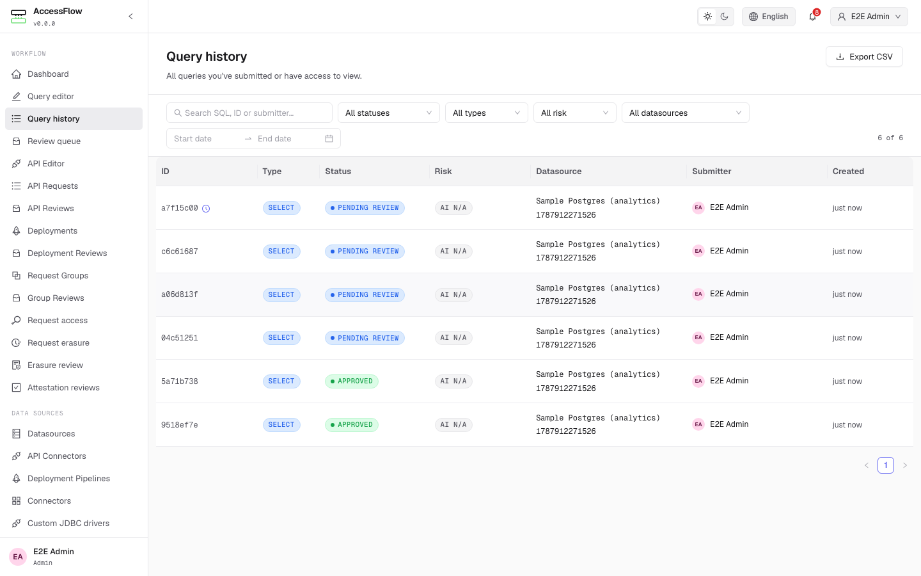Click the calendar icon in date range
Viewport: 921px width, 576px height.
pyautogui.click(x=329, y=138)
